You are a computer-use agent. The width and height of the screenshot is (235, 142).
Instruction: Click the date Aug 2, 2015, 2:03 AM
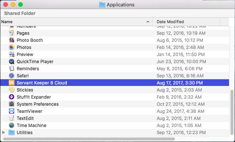(x=179, y=90)
